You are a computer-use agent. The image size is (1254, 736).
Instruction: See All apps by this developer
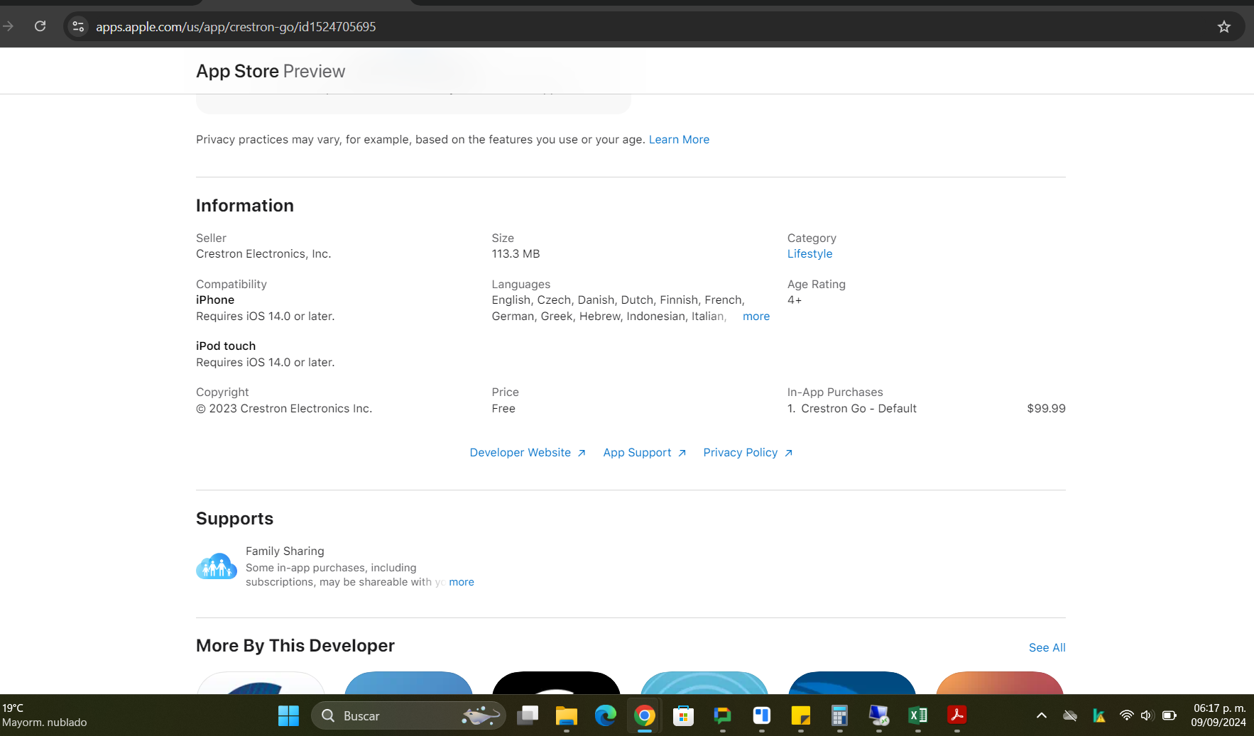pyautogui.click(x=1047, y=648)
